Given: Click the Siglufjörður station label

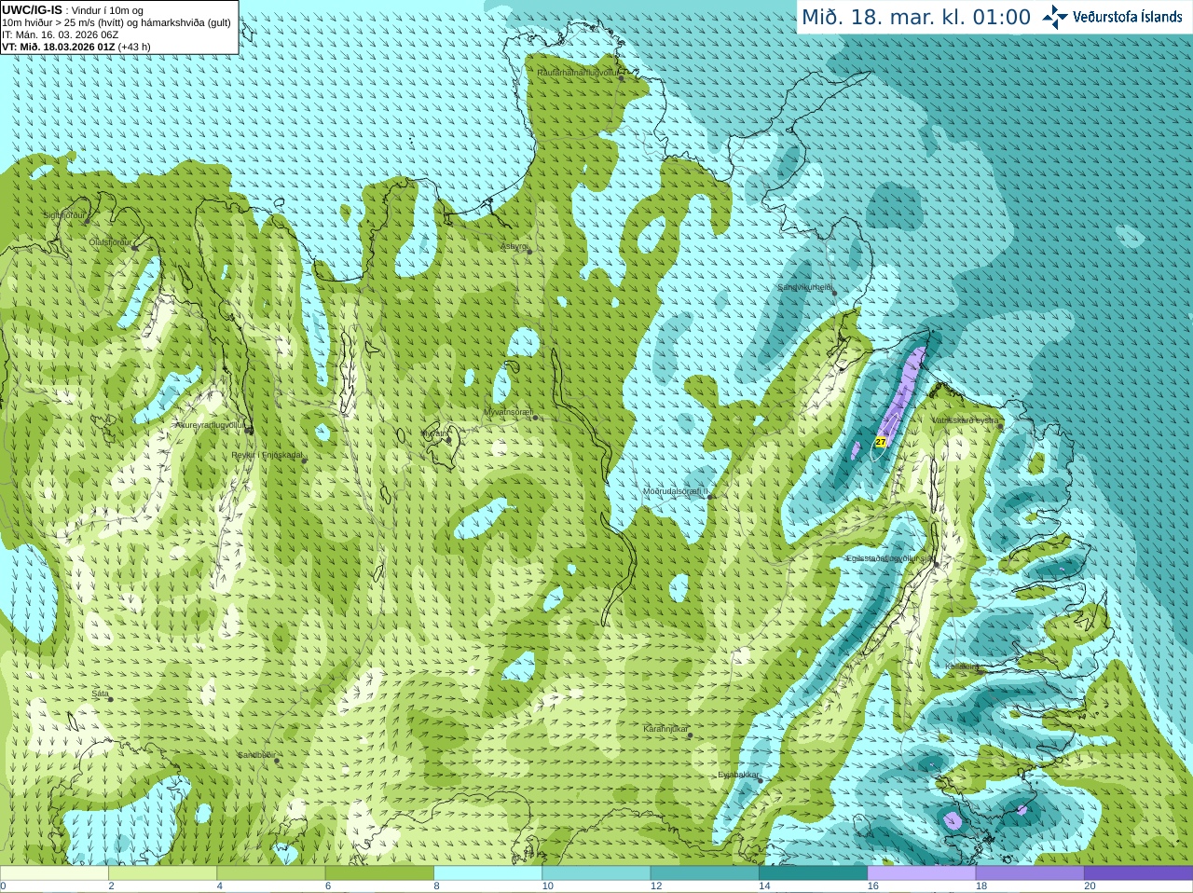Looking at the screenshot, I should click(x=64, y=215).
